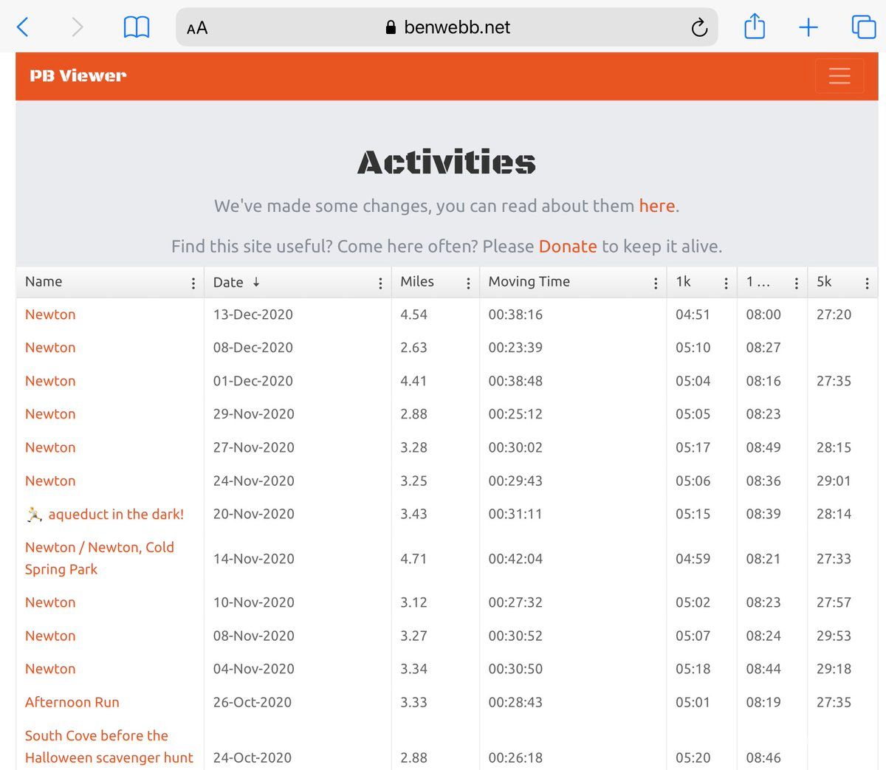Open the Date column options menu
Viewport: 886px width, 770px height.
pyautogui.click(x=380, y=283)
